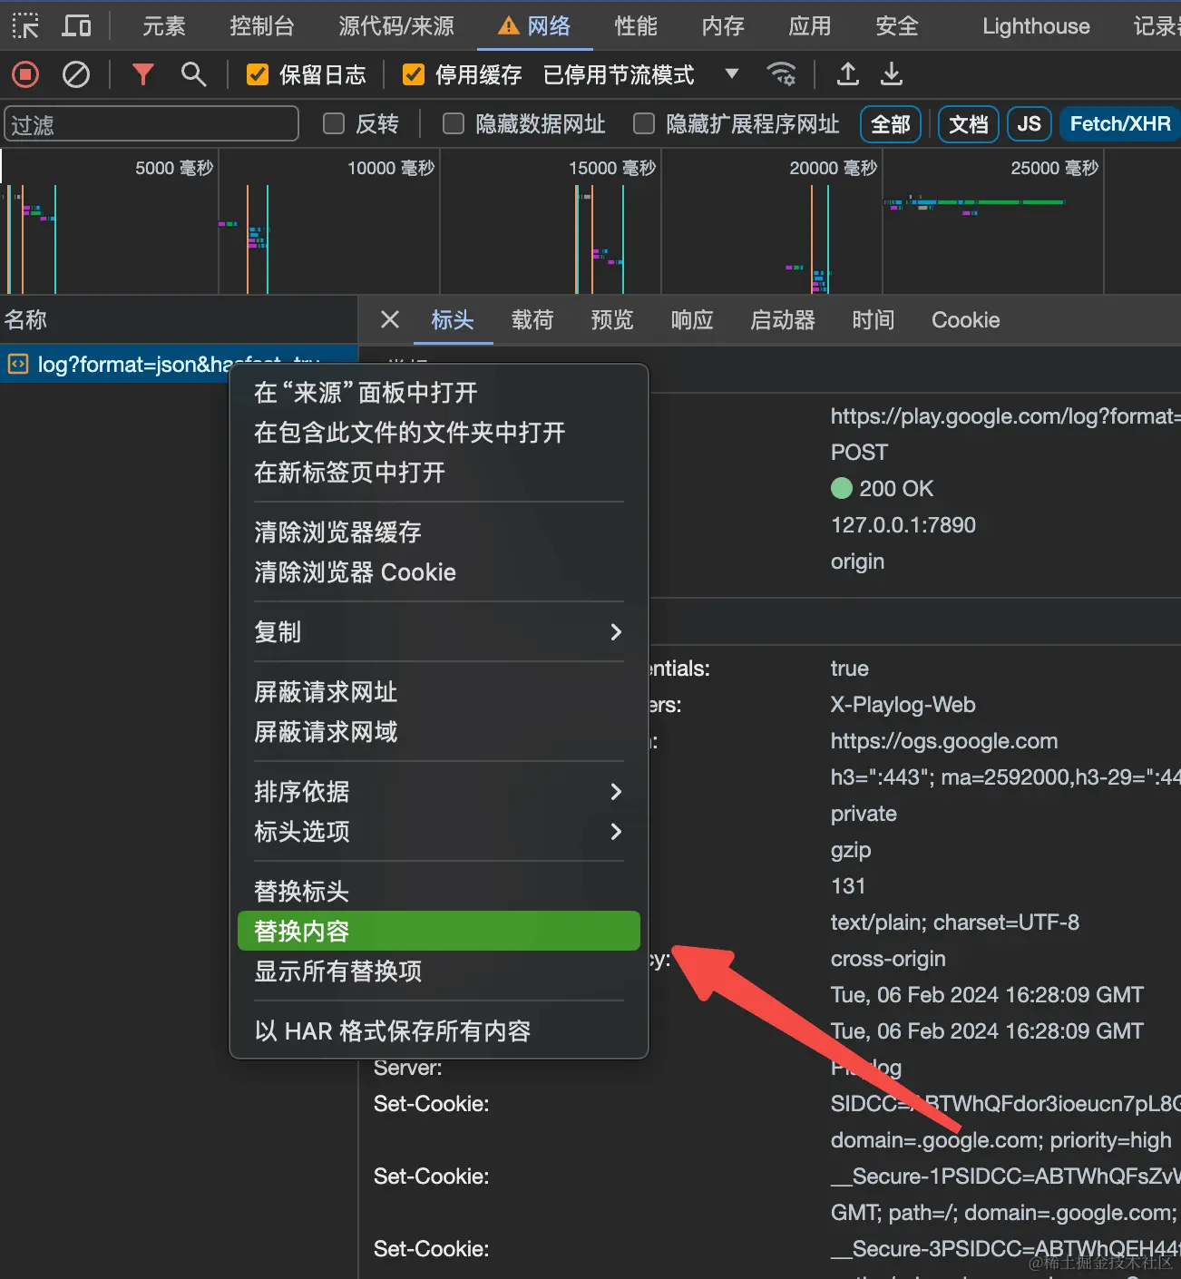Show the Cookie details tab
Screen dimensions: 1181x1279
pyautogui.click(x=965, y=319)
